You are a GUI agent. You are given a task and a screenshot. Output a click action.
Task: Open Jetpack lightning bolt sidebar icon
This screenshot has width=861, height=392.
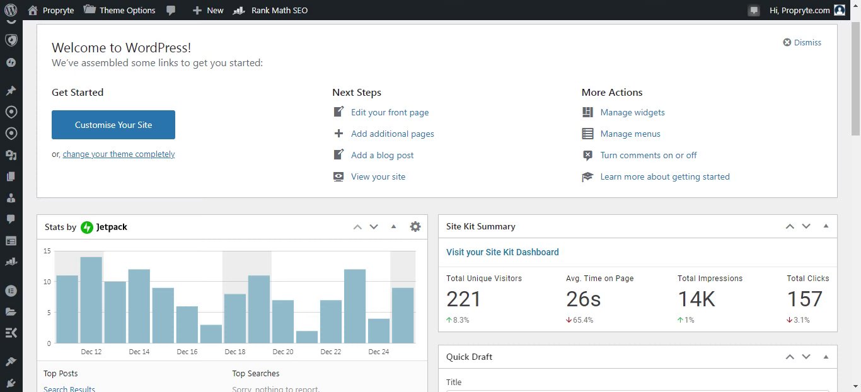pos(11,62)
